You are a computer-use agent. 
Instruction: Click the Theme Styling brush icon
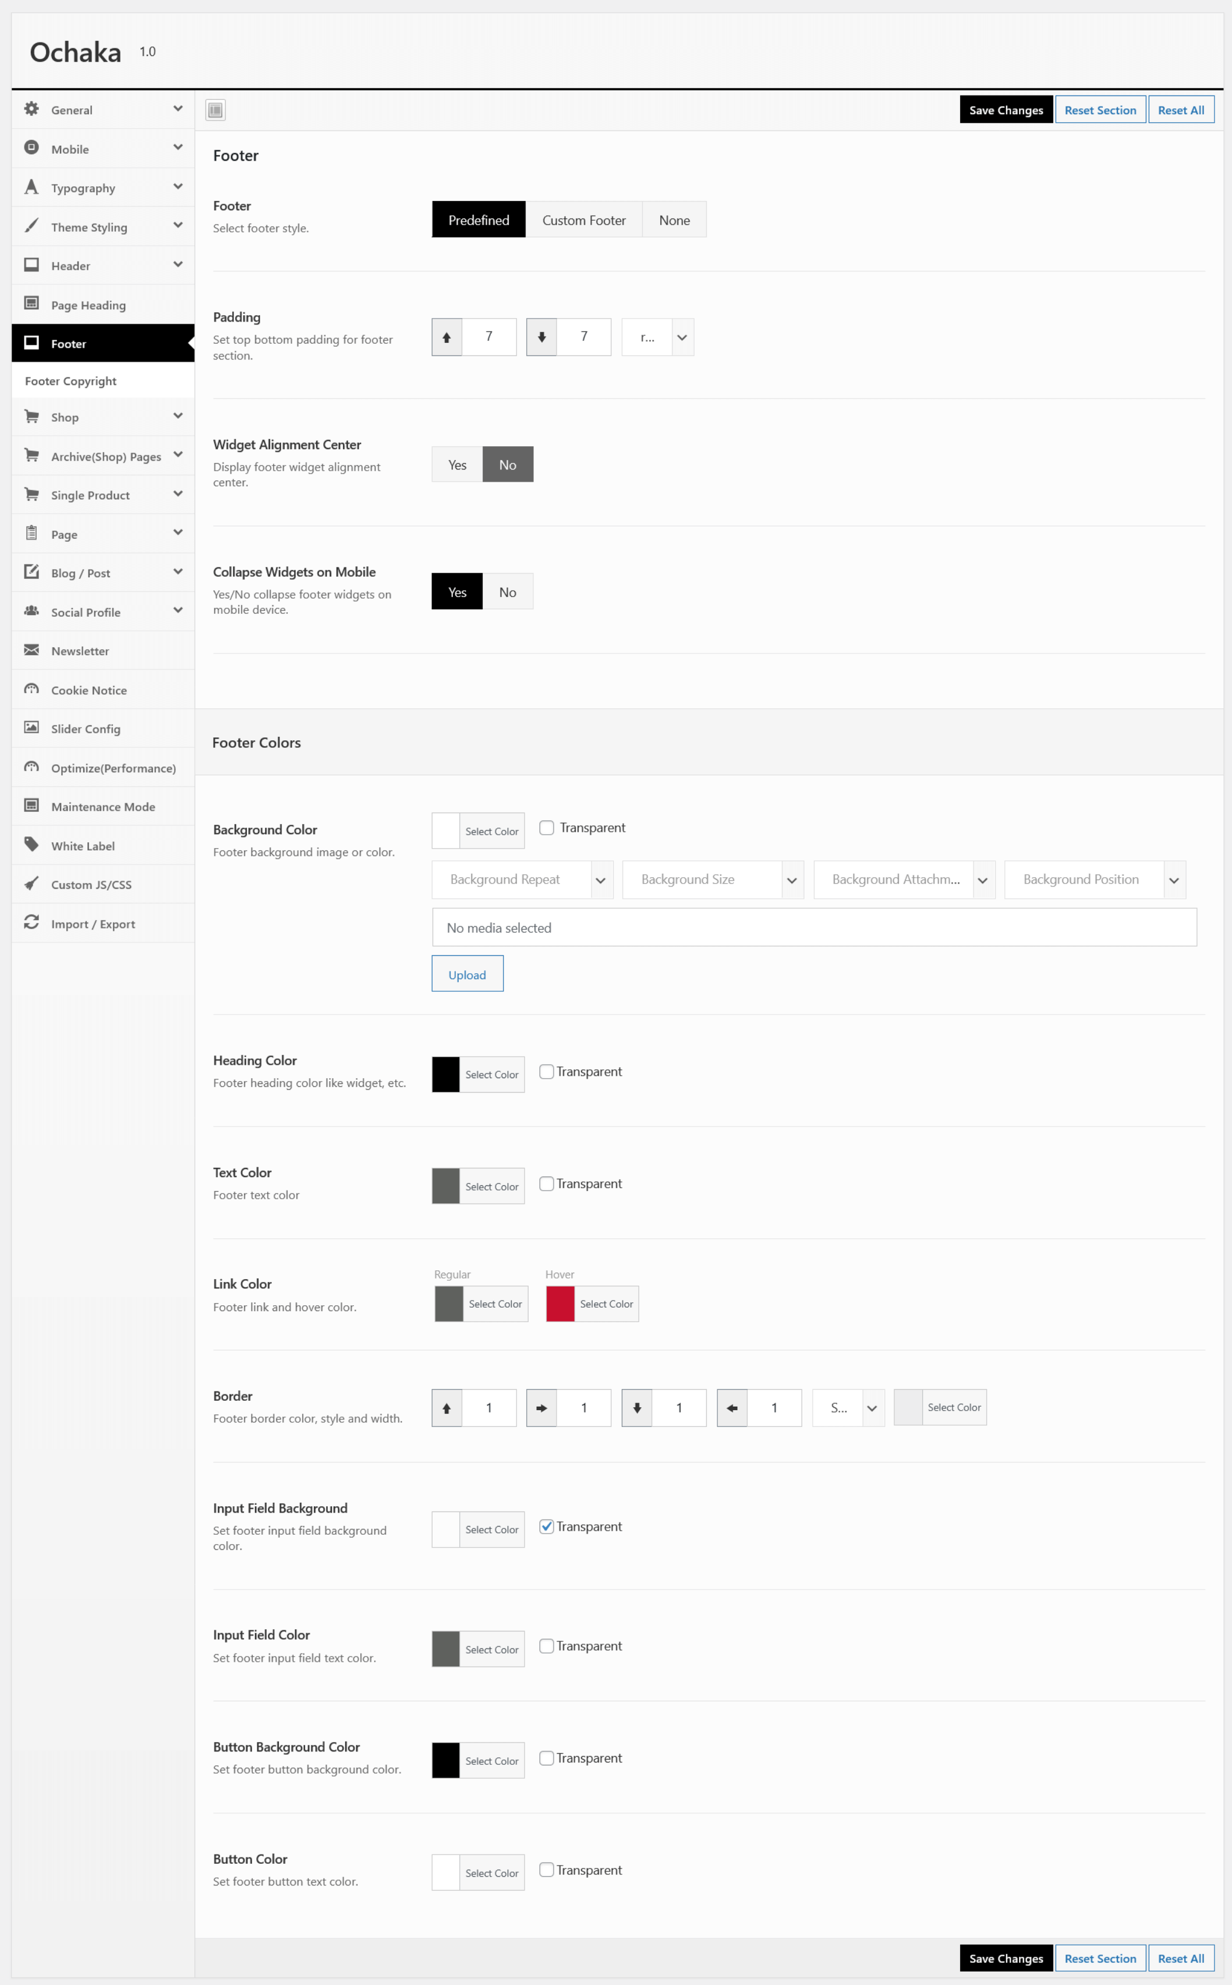pyautogui.click(x=32, y=226)
